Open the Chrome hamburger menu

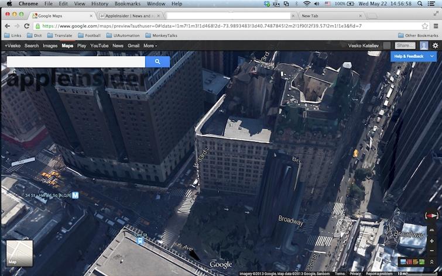pos(436,26)
